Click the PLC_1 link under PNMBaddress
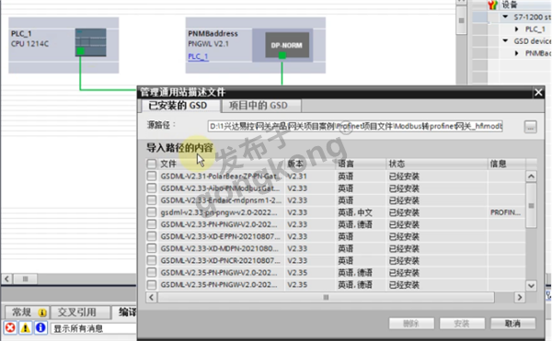Screen dimensions: 552x341 click(x=198, y=56)
